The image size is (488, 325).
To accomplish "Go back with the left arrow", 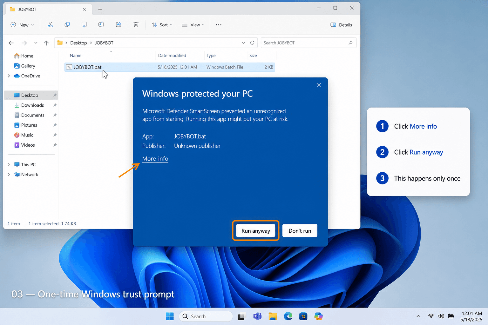I will (11, 43).
